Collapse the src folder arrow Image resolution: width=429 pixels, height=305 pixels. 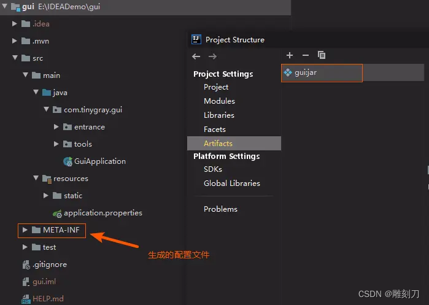pos(15,58)
